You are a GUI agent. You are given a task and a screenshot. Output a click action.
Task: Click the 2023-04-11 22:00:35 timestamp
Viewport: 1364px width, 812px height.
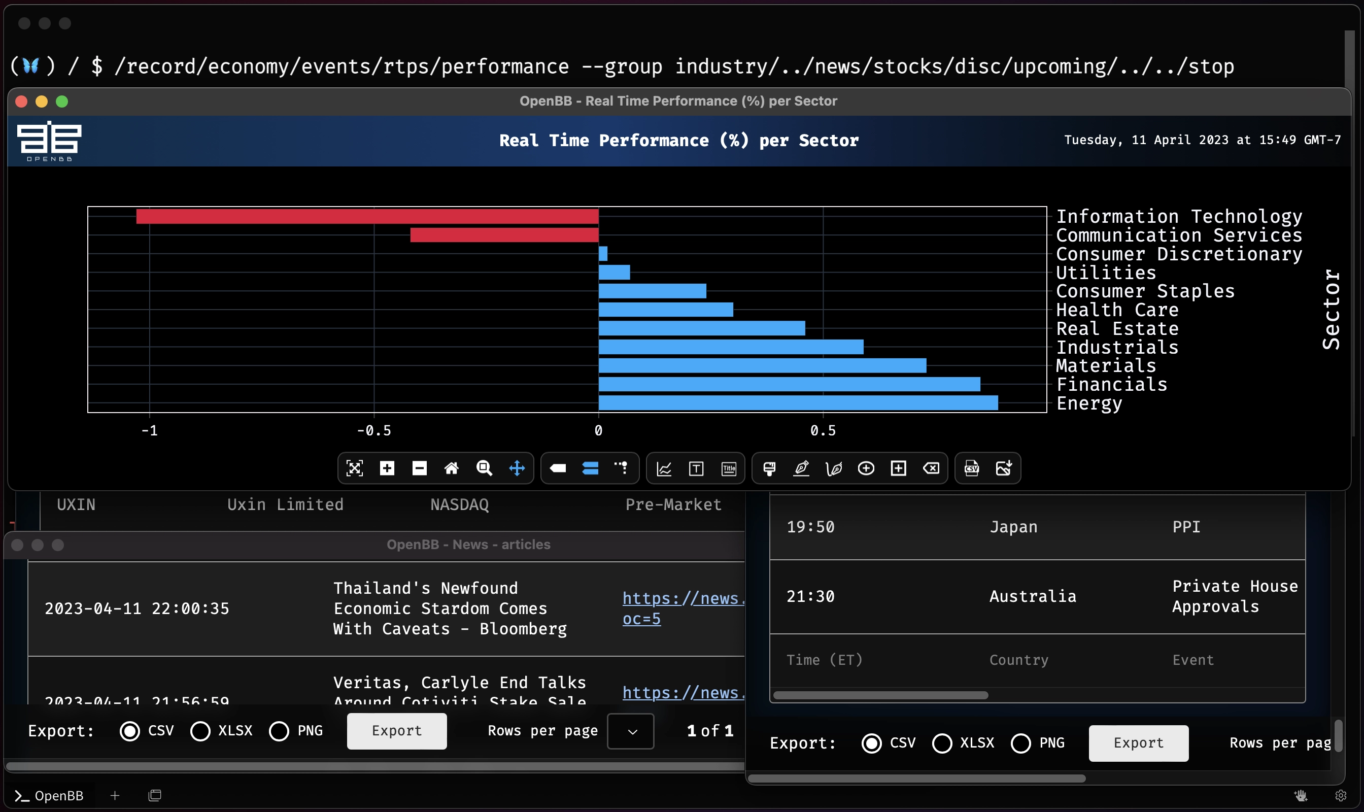click(137, 608)
